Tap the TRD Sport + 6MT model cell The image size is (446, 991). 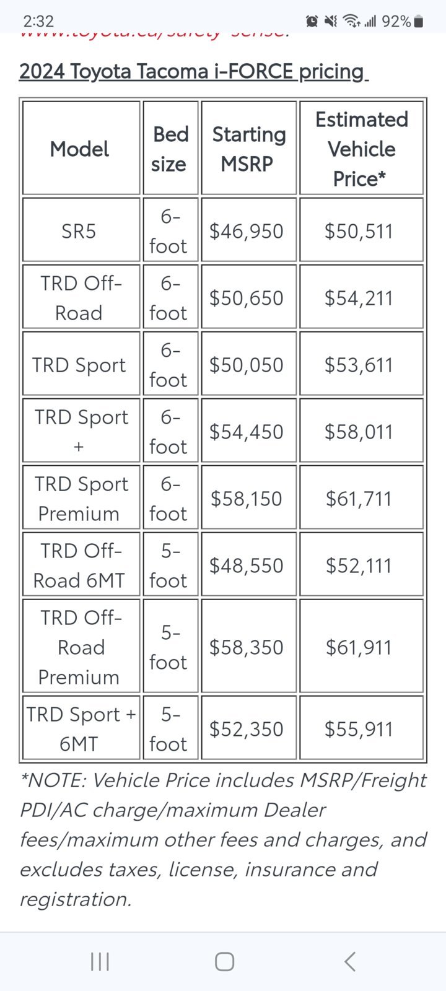coord(81,728)
